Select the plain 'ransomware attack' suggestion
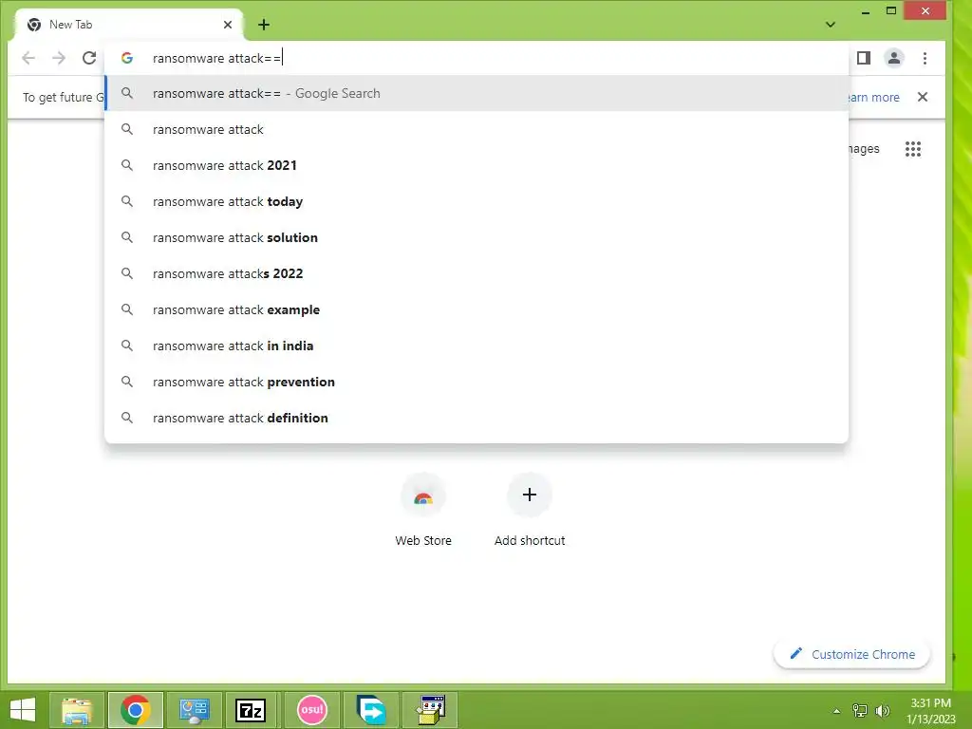This screenshot has height=729, width=972. (x=477, y=129)
